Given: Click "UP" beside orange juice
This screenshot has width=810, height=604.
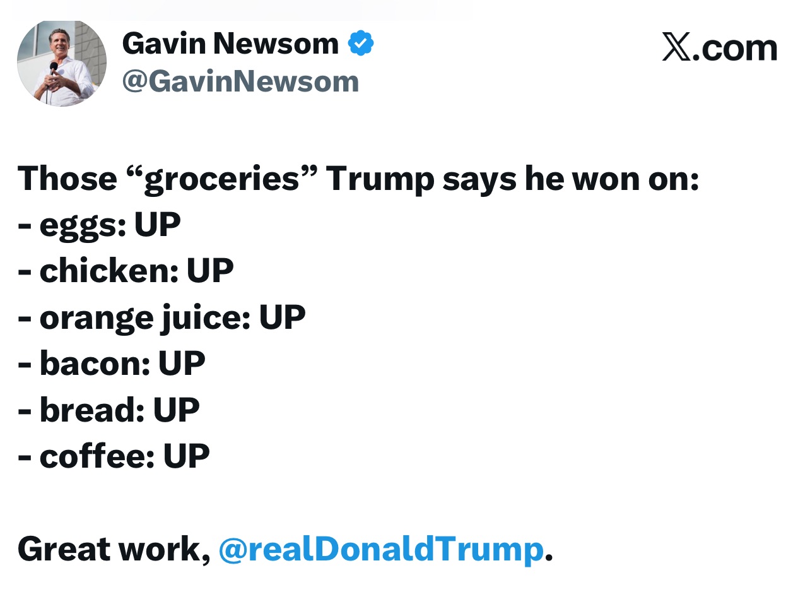Looking at the screenshot, I should point(282,317).
